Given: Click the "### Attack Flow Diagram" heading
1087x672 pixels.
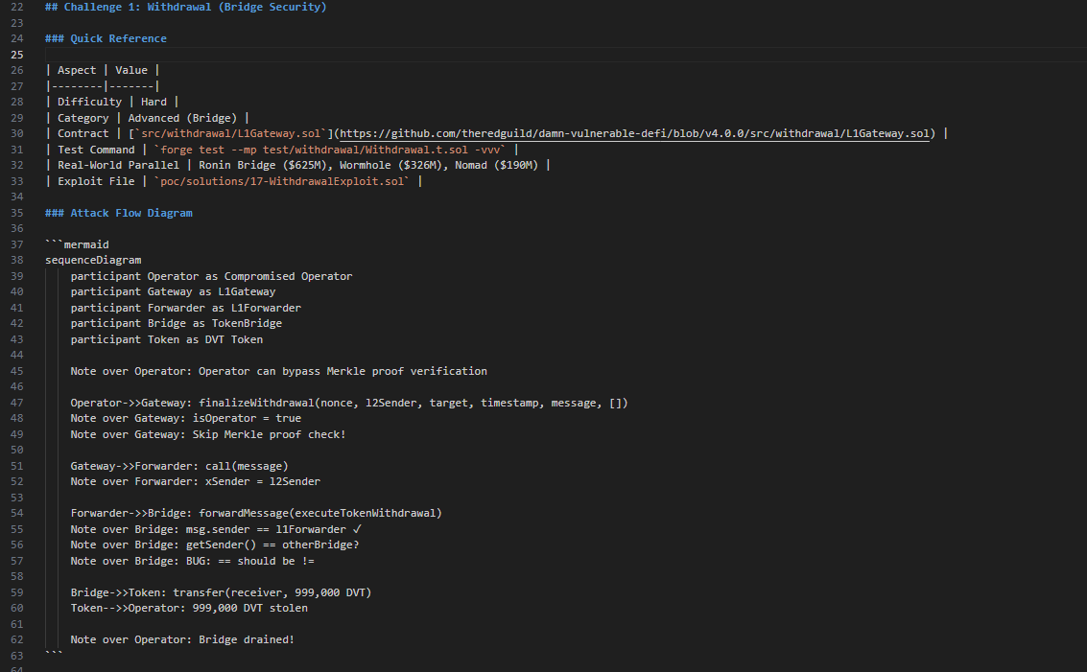Looking at the screenshot, I should [x=119, y=214].
